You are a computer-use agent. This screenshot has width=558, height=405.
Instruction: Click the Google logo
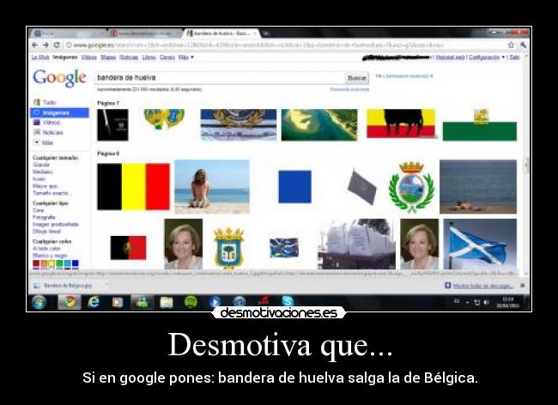tap(59, 78)
